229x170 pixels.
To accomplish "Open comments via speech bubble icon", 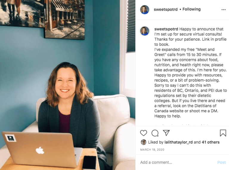I will tap(155, 133).
